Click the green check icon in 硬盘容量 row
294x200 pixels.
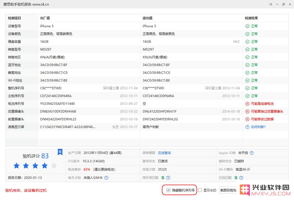(x=247, y=42)
